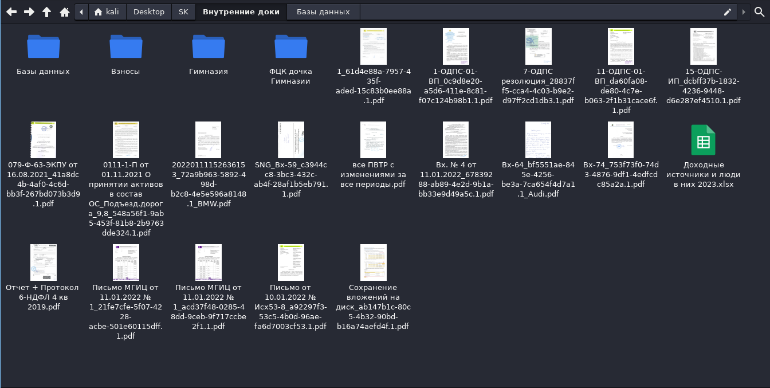Select the Вх-64 Audi PDF file
This screenshot has height=388, width=770.
tap(539, 140)
